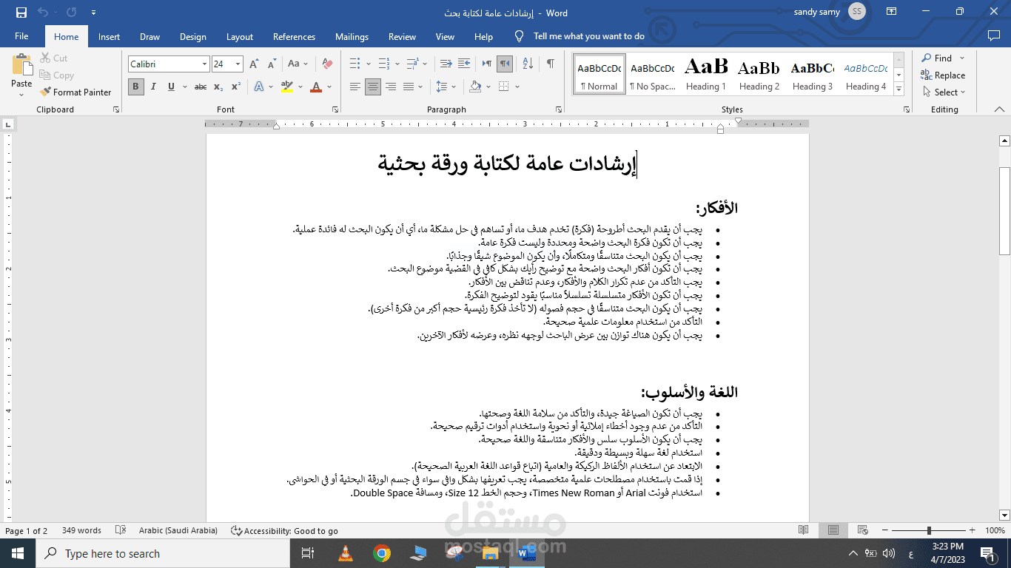This screenshot has height=568, width=1011.
Task: Switch to the Review tab
Action: [x=402, y=36]
